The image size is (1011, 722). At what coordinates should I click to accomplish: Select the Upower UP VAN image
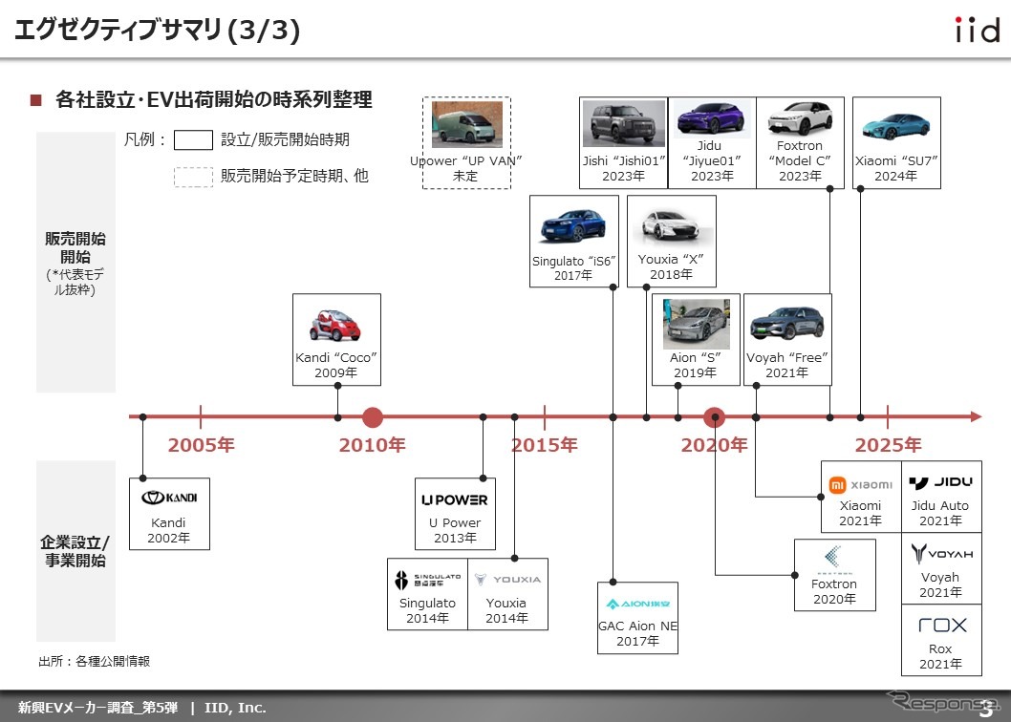point(466,125)
